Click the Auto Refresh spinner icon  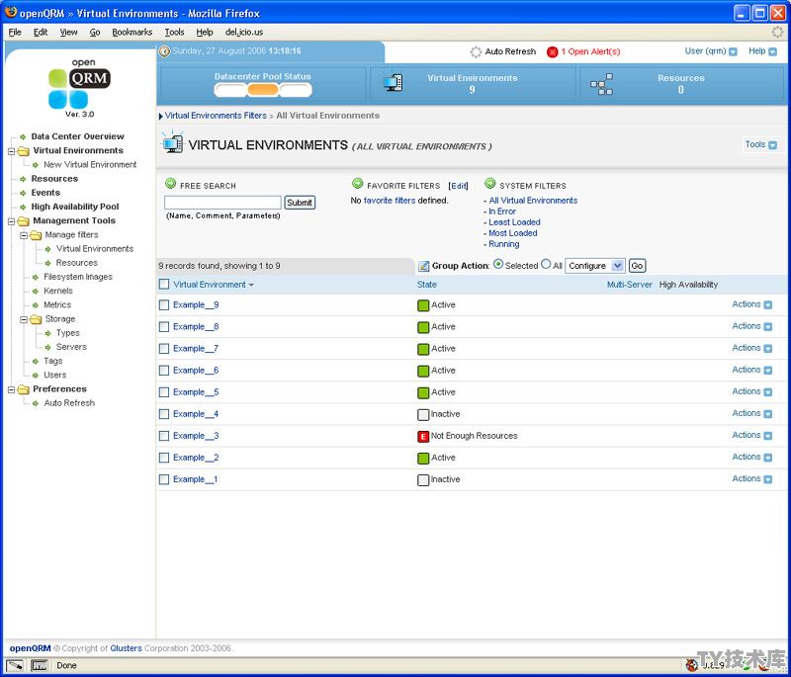point(476,52)
